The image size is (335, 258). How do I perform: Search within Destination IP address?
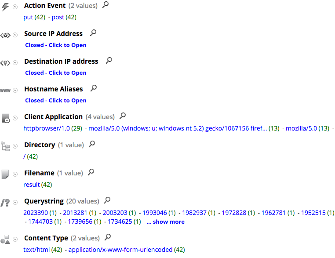(x=109, y=61)
